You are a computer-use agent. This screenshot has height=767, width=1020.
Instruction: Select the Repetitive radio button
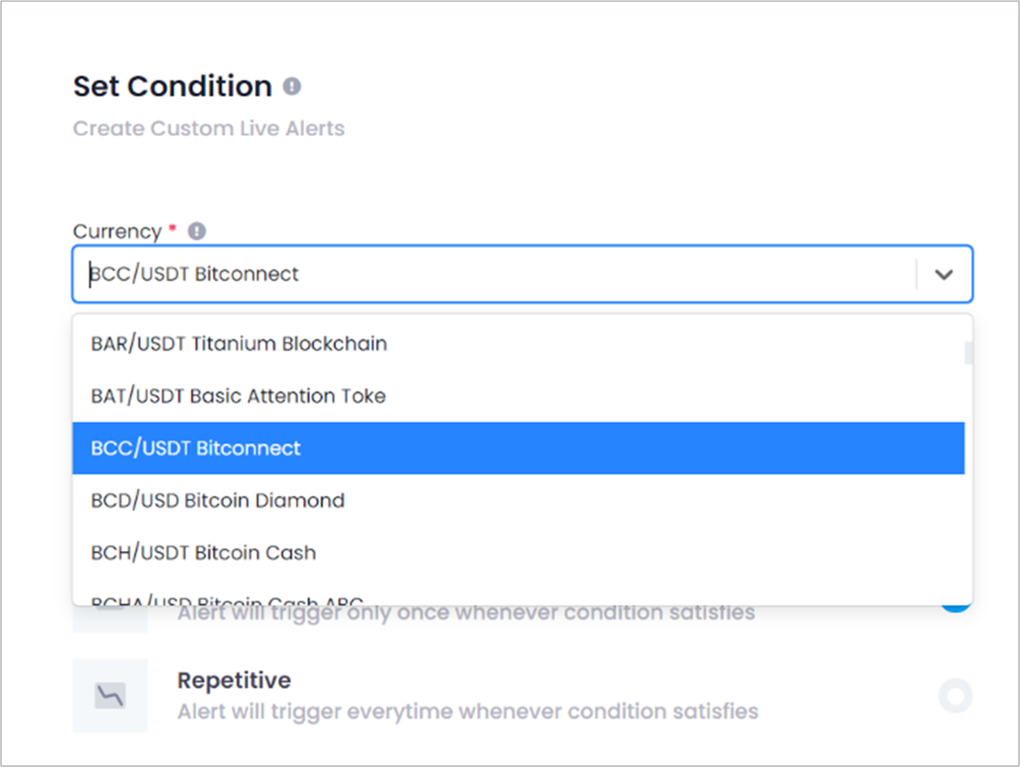(955, 695)
